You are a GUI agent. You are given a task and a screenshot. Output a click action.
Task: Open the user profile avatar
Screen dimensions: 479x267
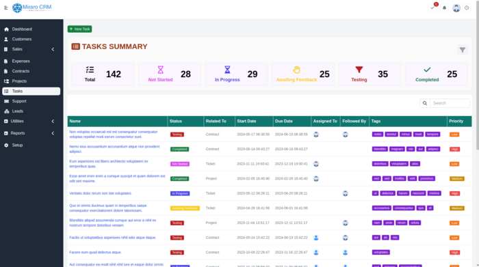coord(456,8)
